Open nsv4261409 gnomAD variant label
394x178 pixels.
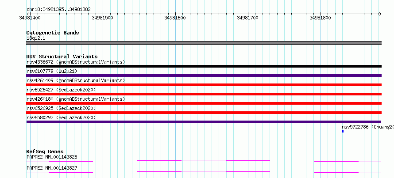[x=76, y=80]
